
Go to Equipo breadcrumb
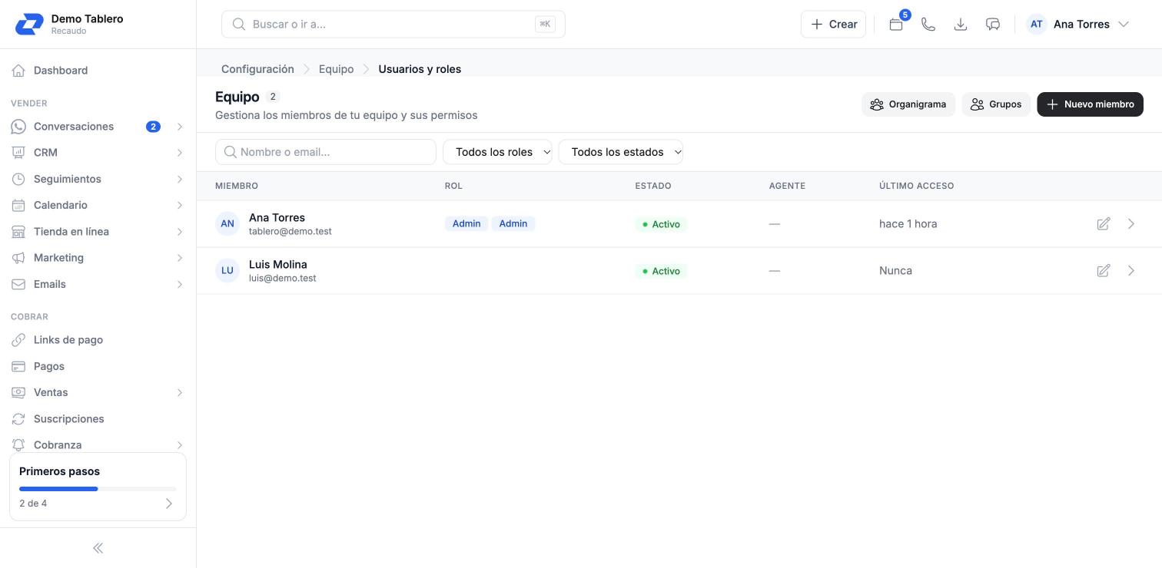(x=337, y=69)
